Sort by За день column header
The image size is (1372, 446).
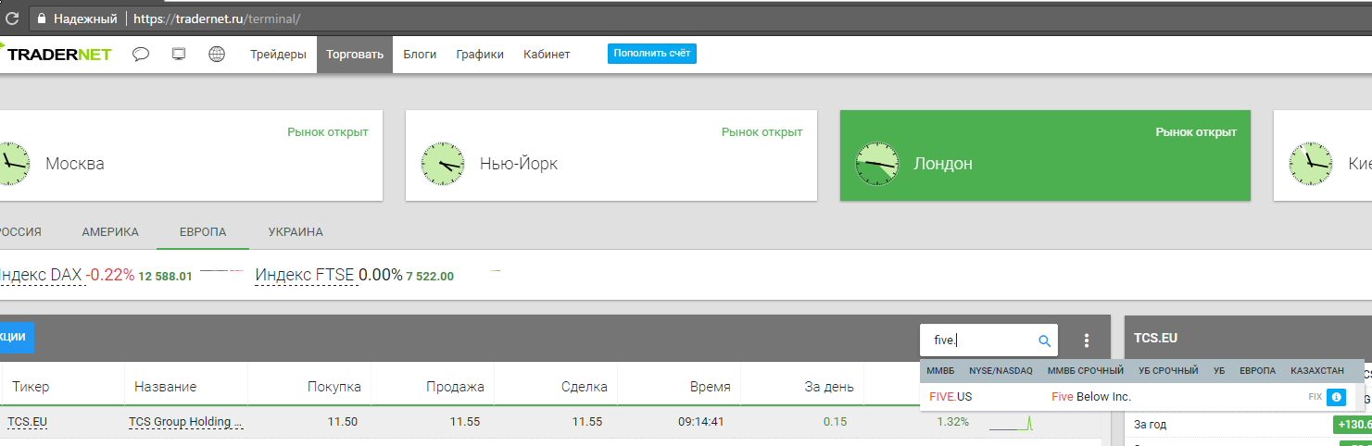[x=829, y=387]
